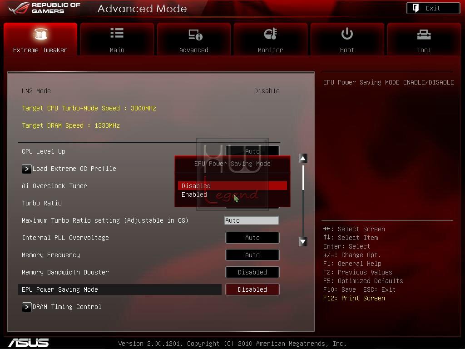
Task: Click the Version 2.00.1201 copyright text
Action: [232, 344]
